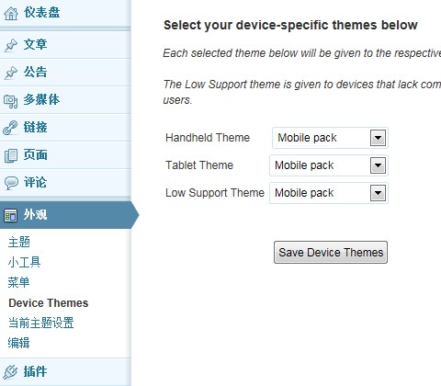Expand the Tablet Theme dropdown arrow
Viewport: 441px width, 386px height.
pyautogui.click(x=378, y=165)
